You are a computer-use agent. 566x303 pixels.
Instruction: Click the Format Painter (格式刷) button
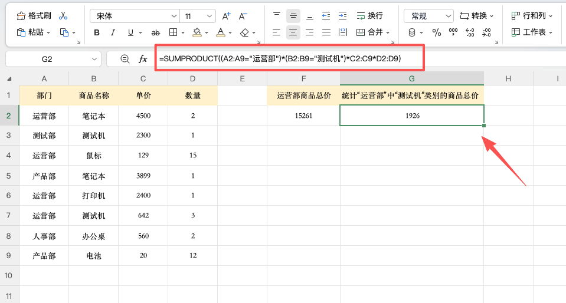tap(34, 16)
